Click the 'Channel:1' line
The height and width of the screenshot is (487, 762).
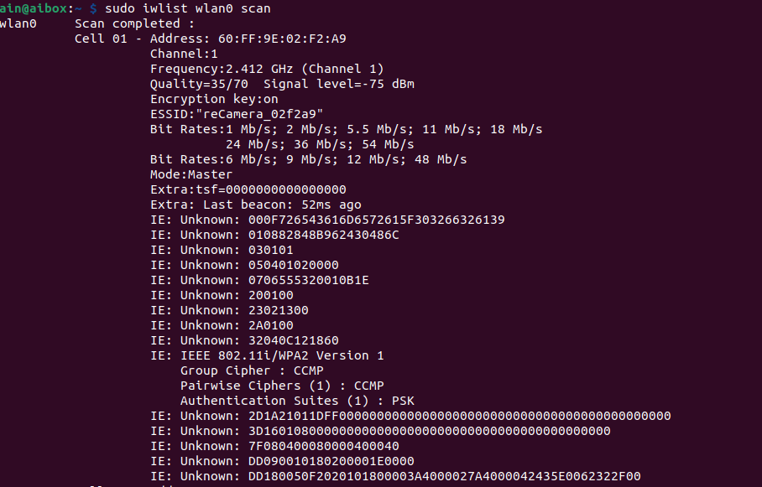(184, 54)
